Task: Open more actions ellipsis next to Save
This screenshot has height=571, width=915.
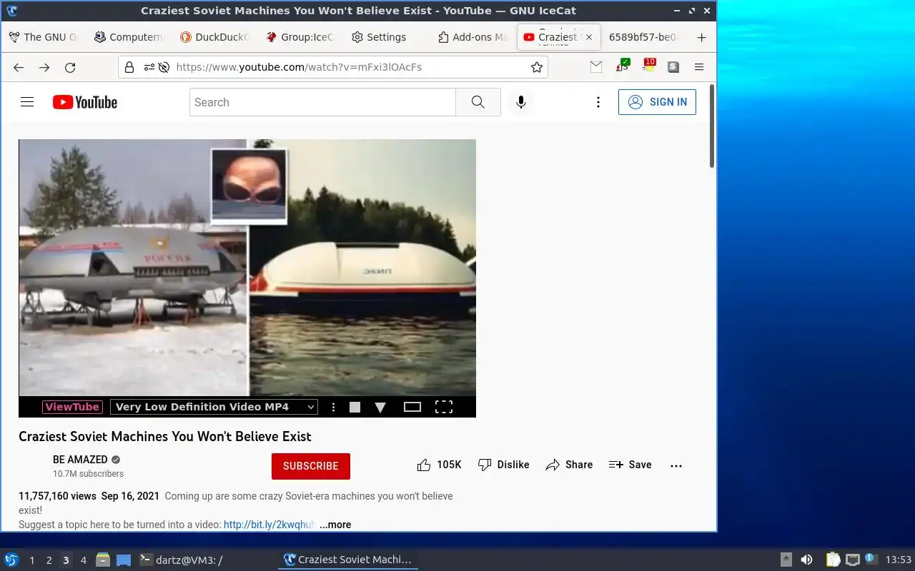Action: pos(676,465)
